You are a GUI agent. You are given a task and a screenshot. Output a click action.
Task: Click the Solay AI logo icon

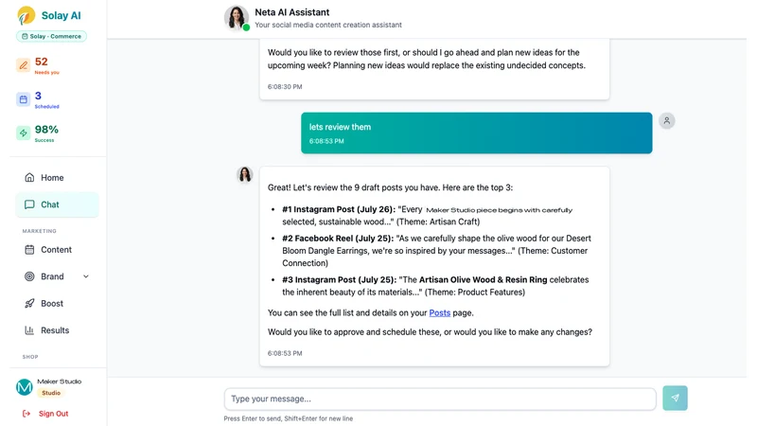26,15
